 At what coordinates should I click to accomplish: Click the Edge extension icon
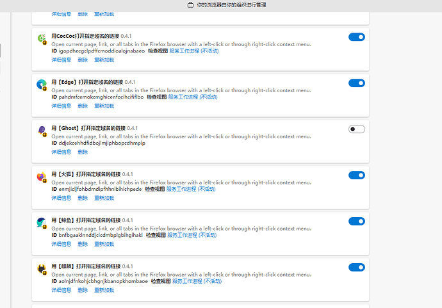coord(42,85)
